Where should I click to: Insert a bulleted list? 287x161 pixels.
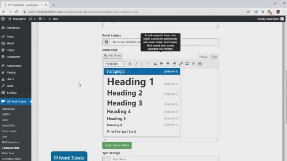click(142, 64)
